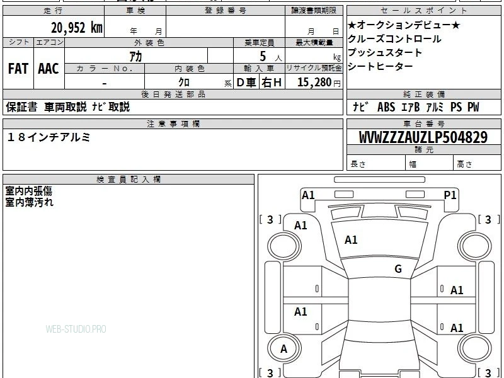Click the 内装色 header
The width and height of the screenshot is (504, 378).
[190, 69]
